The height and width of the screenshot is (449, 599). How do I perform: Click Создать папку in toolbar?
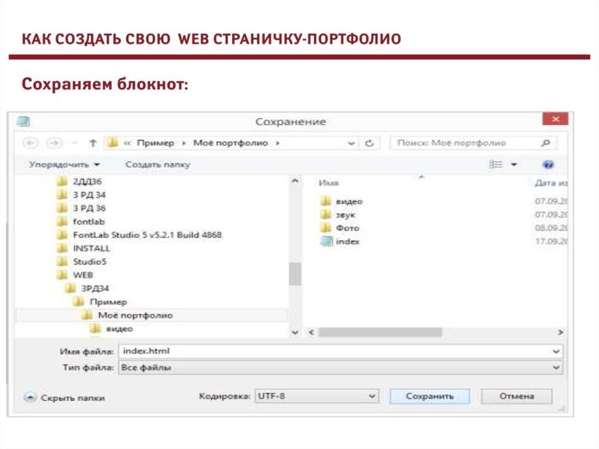[157, 165]
